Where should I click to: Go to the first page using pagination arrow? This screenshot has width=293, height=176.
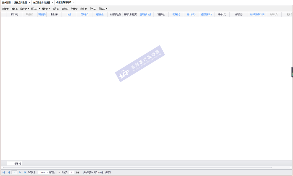click(4, 172)
